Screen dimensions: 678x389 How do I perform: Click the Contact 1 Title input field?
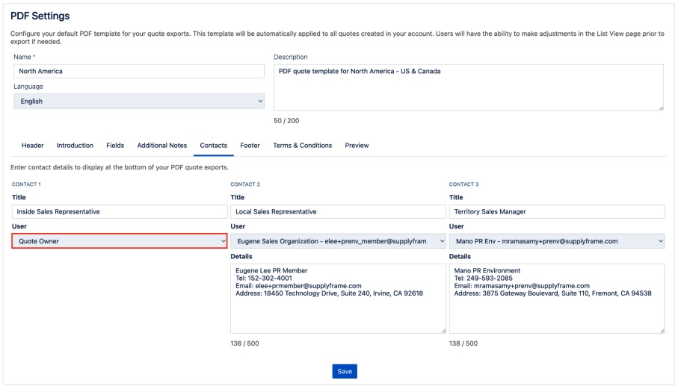[x=120, y=211]
